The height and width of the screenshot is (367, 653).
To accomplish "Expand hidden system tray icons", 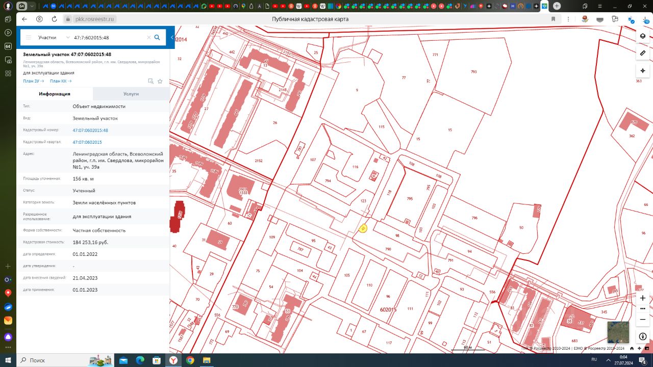I will pos(608,360).
